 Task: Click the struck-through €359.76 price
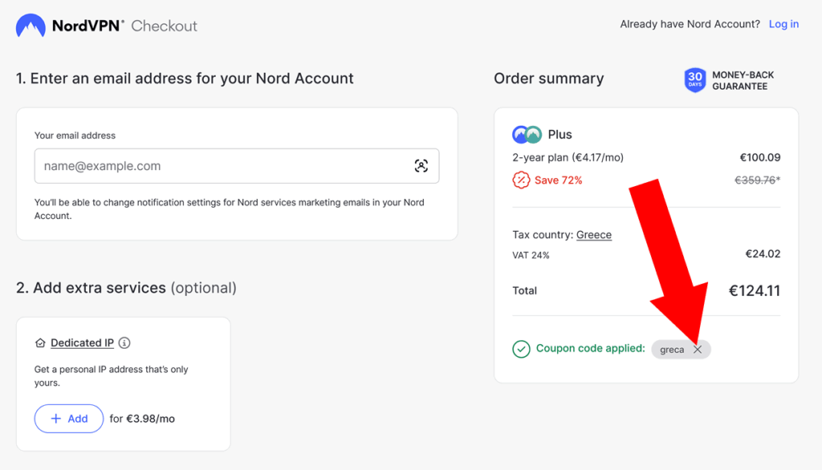tap(757, 180)
